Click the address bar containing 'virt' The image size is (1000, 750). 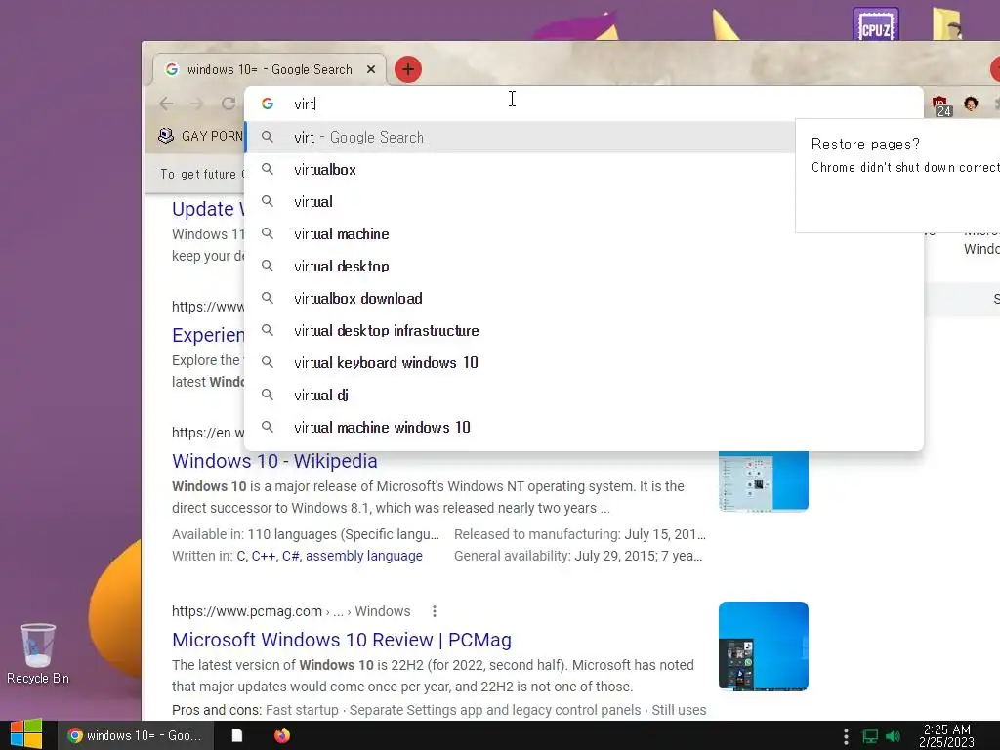pyautogui.click(x=584, y=104)
